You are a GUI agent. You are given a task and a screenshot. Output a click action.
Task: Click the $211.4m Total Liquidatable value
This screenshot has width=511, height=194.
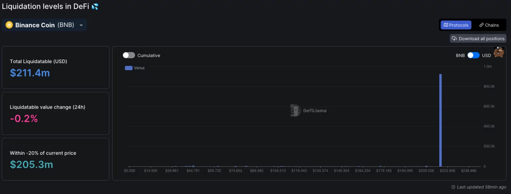(30, 73)
